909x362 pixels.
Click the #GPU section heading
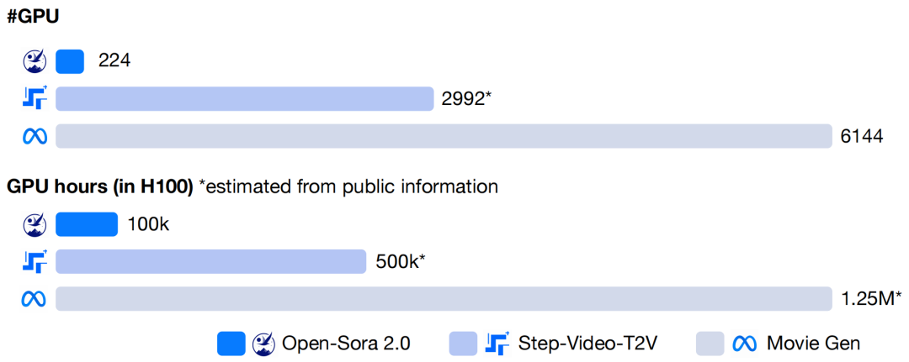[33, 17]
